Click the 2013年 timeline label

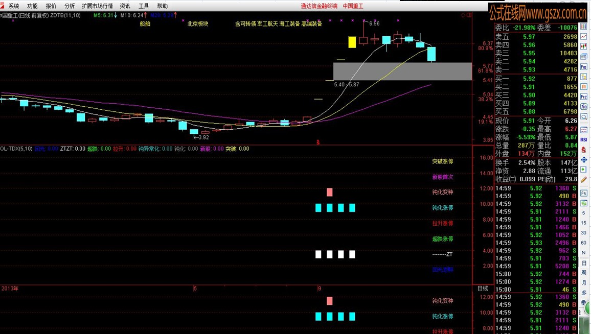click(10, 289)
